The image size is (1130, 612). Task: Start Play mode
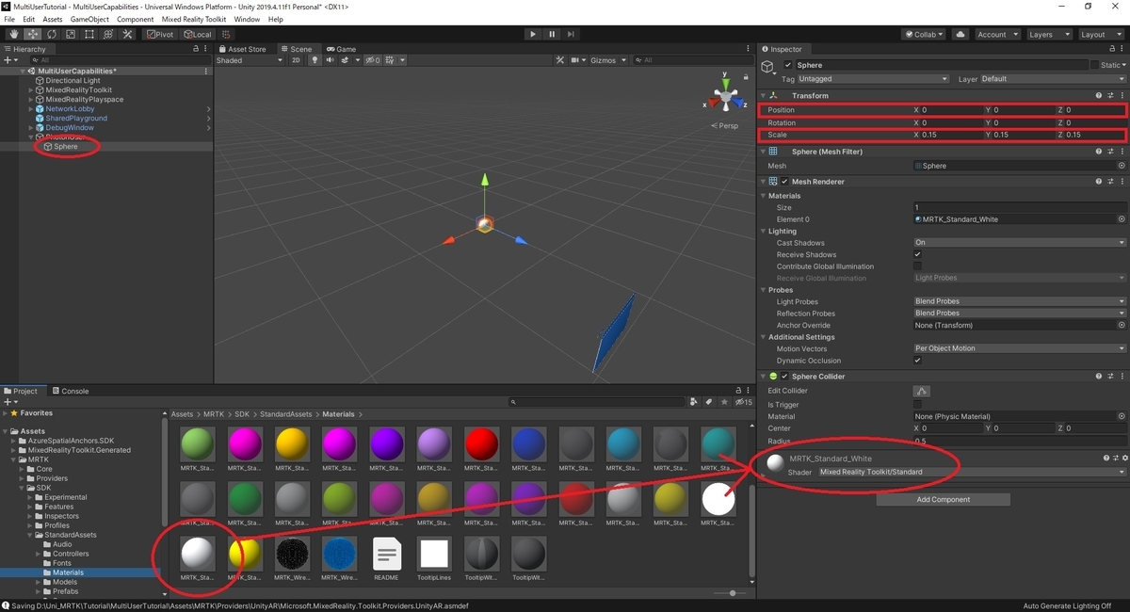533,34
